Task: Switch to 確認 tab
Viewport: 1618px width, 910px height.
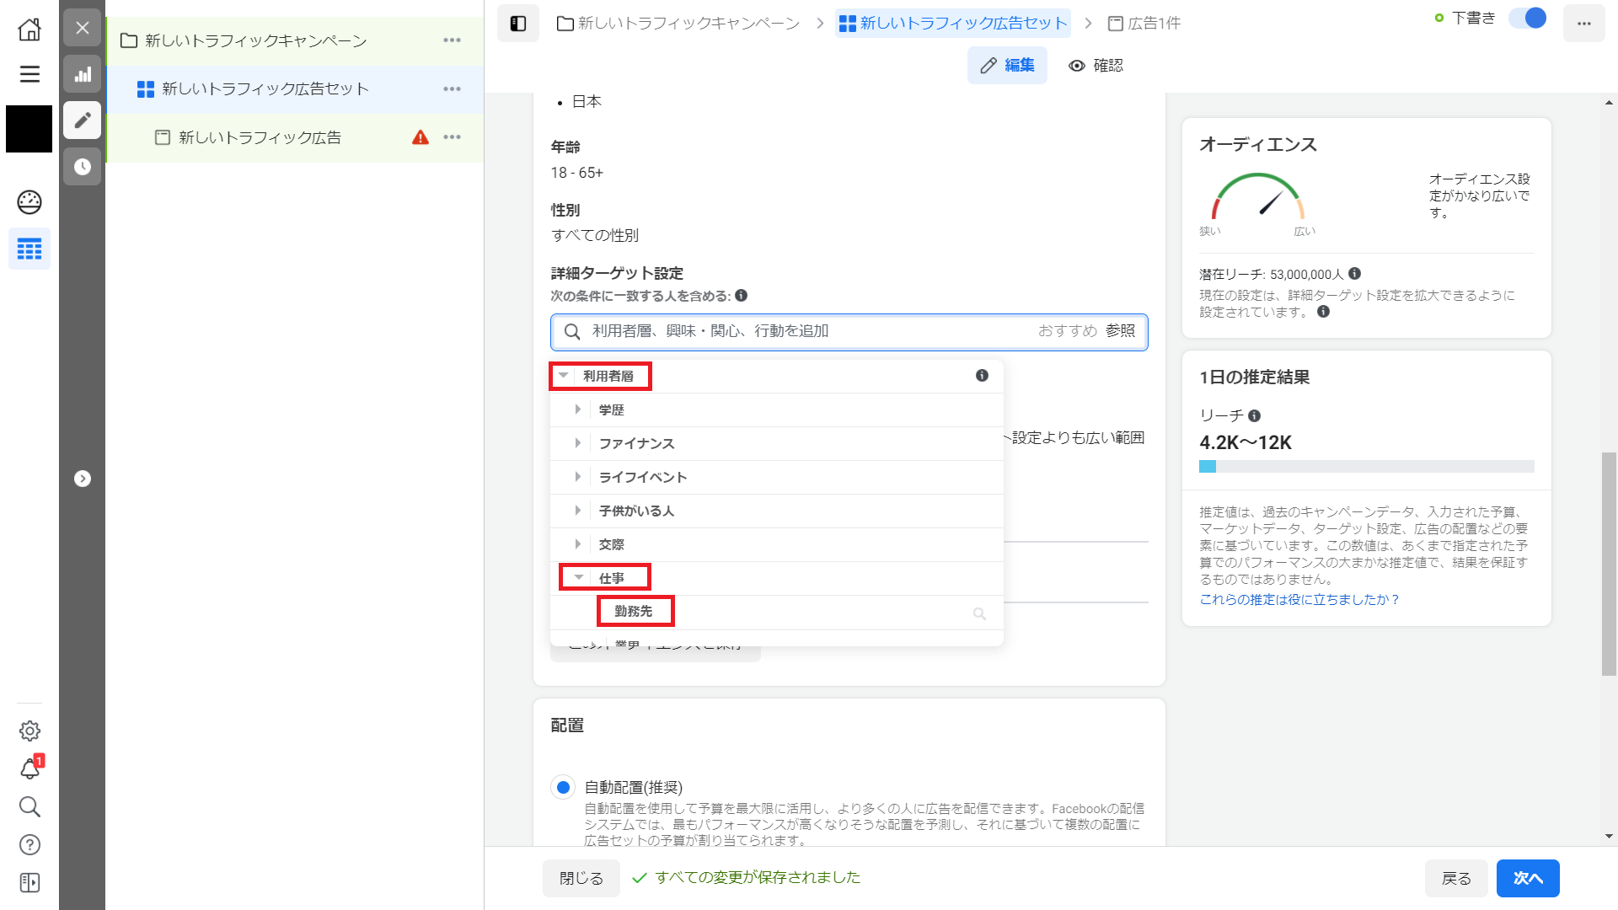Action: point(1096,66)
